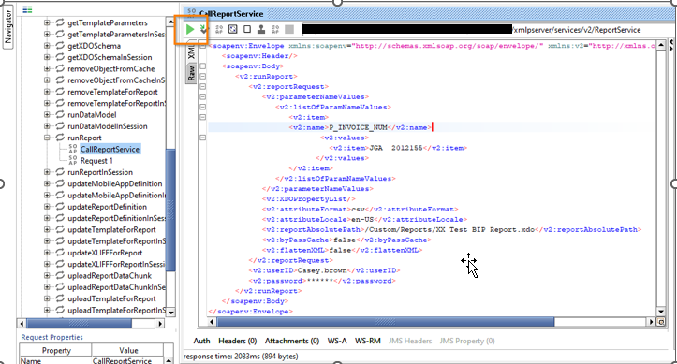Click the SOAP icon beside CallReportService tree item
677x364 pixels.
[x=72, y=149]
